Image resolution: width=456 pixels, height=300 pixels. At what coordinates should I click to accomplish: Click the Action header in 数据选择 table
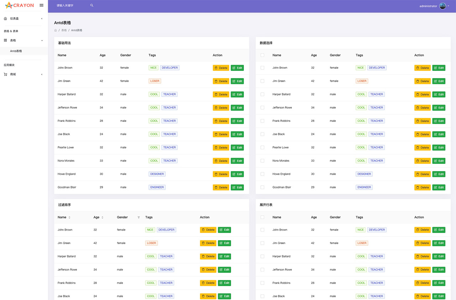tap(419, 55)
